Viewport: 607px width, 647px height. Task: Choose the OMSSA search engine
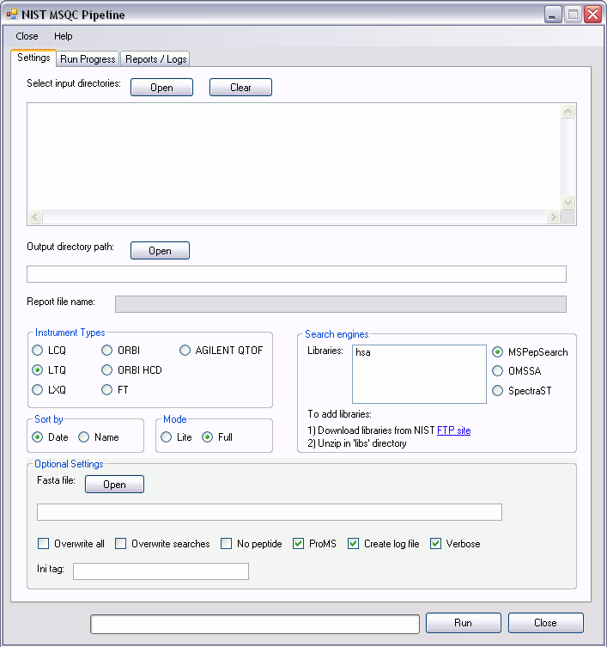[x=498, y=371]
